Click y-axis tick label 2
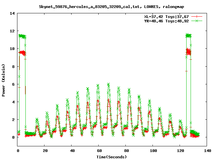The height and width of the screenshot is (160, 214). point(13,120)
